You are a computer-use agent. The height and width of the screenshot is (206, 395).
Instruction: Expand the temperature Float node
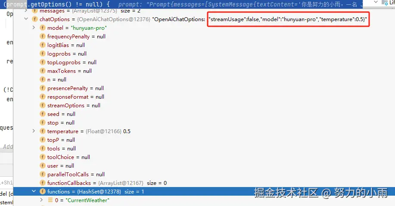coord(34,131)
